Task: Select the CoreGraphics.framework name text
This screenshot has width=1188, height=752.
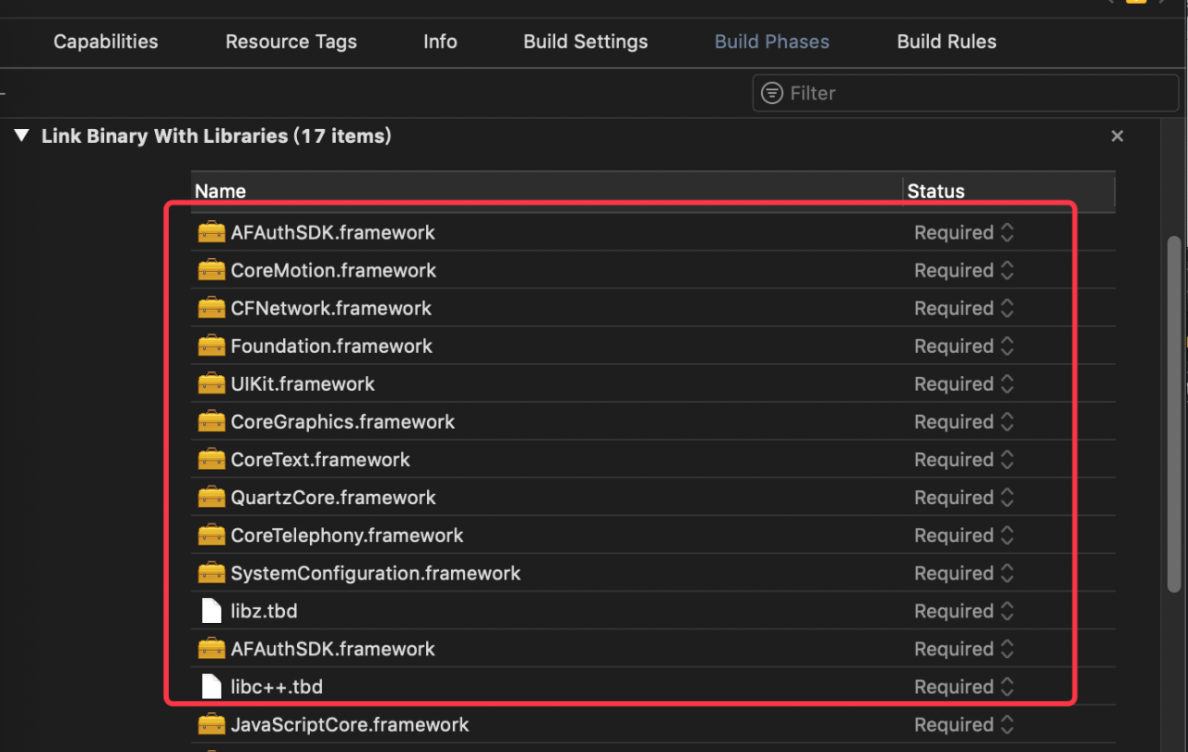Action: click(x=342, y=421)
